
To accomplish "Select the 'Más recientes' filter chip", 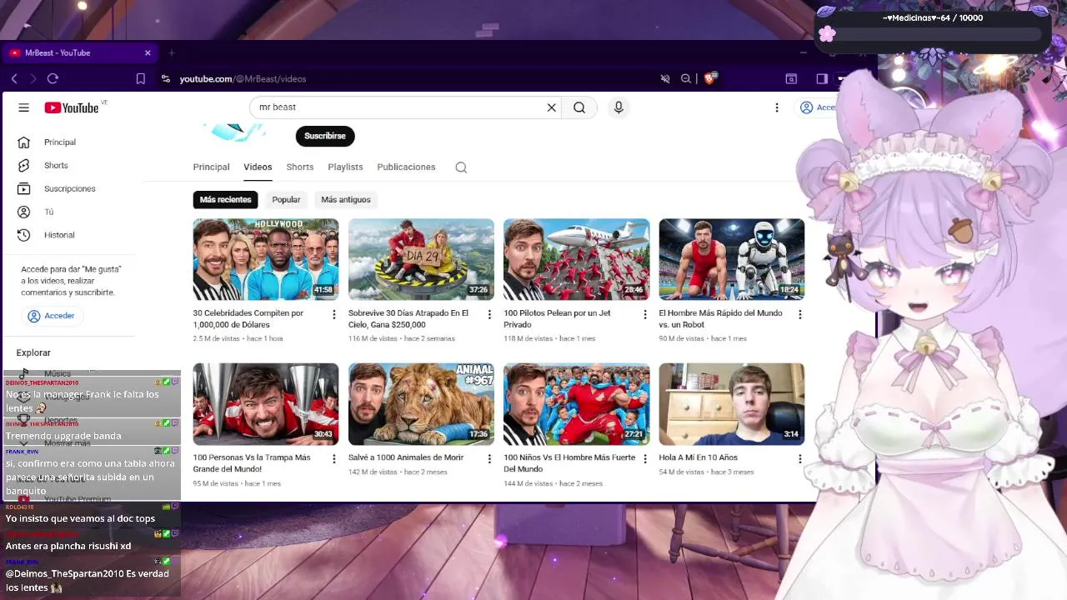I will (x=225, y=200).
